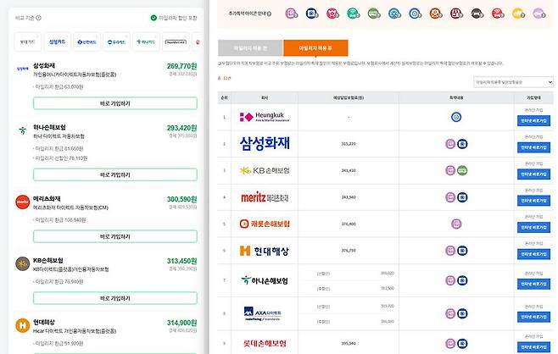Click the navy blackbox icon in the 현대해상 table row

pyautogui.click(x=462, y=251)
